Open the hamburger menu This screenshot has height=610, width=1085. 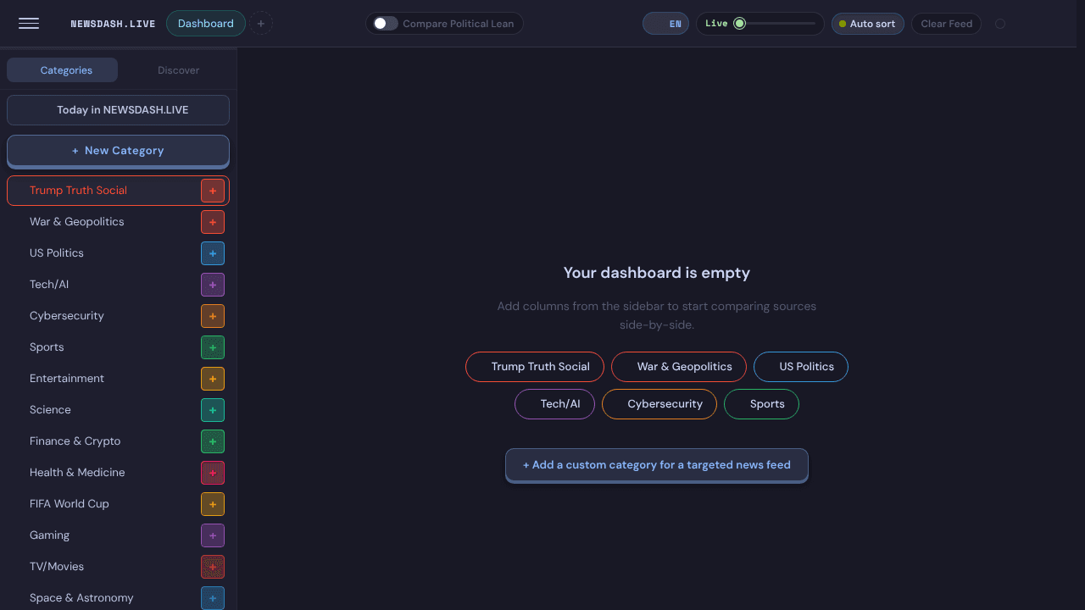pos(29,24)
